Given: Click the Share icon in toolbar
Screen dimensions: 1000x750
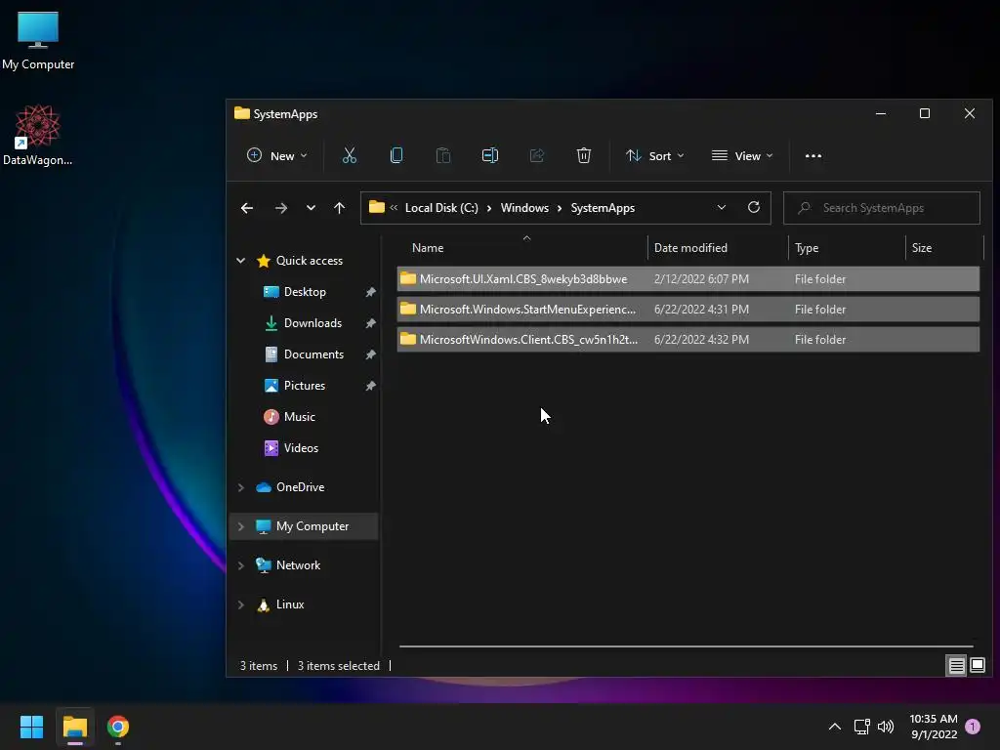Looking at the screenshot, I should (x=537, y=155).
